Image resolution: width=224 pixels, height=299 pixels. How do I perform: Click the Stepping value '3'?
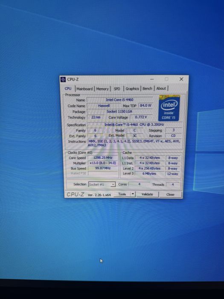point(173,130)
